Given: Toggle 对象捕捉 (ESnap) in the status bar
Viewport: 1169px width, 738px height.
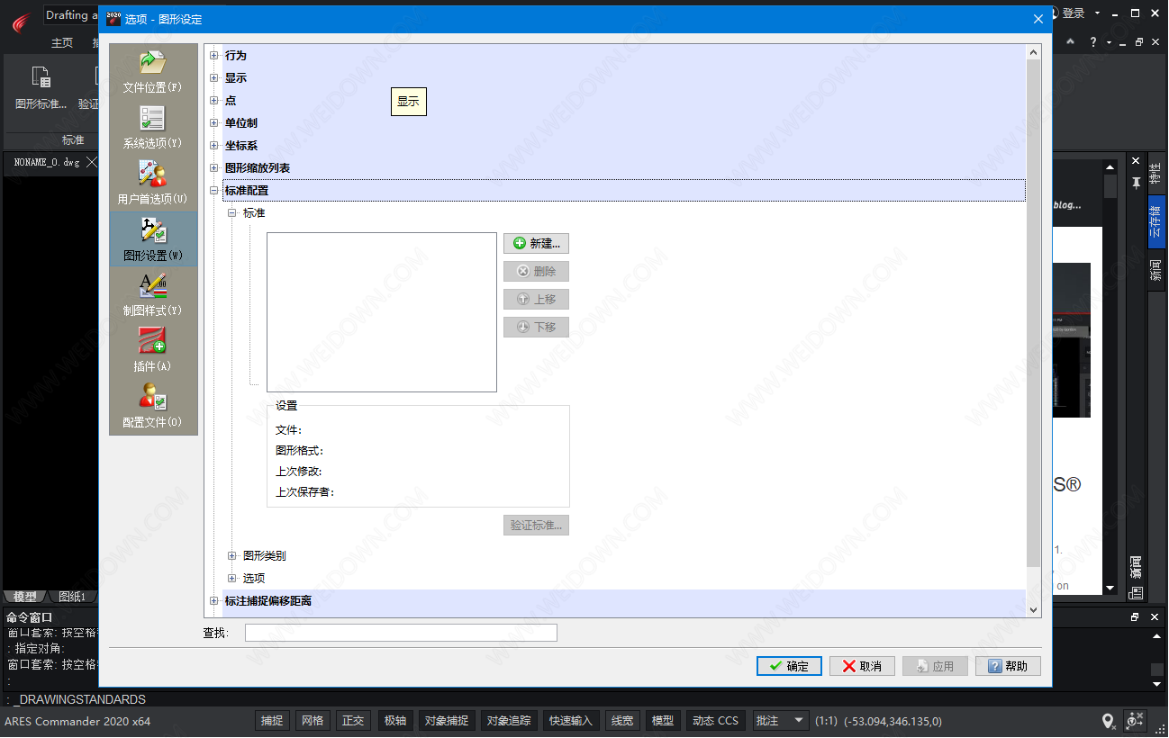Looking at the screenshot, I should coord(447,721).
